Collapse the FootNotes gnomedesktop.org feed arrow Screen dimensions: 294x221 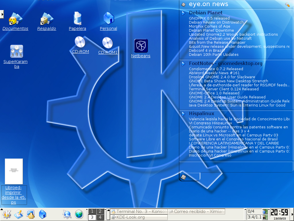[x=183, y=64]
